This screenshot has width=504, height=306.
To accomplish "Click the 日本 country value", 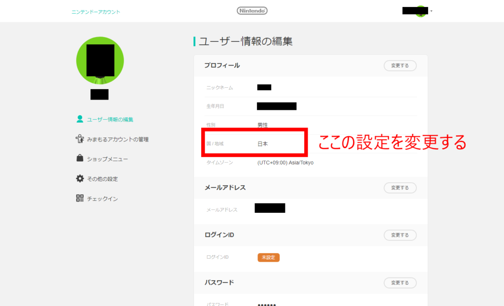I will click(263, 144).
